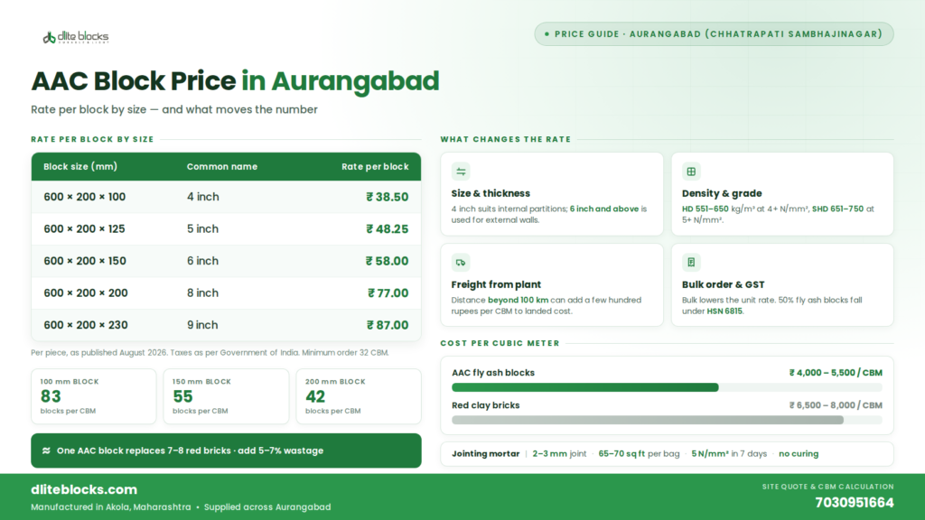Viewport: 925px width, 520px height.
Task: Click the 8 inch common name cell
Action: click(202, 293)
